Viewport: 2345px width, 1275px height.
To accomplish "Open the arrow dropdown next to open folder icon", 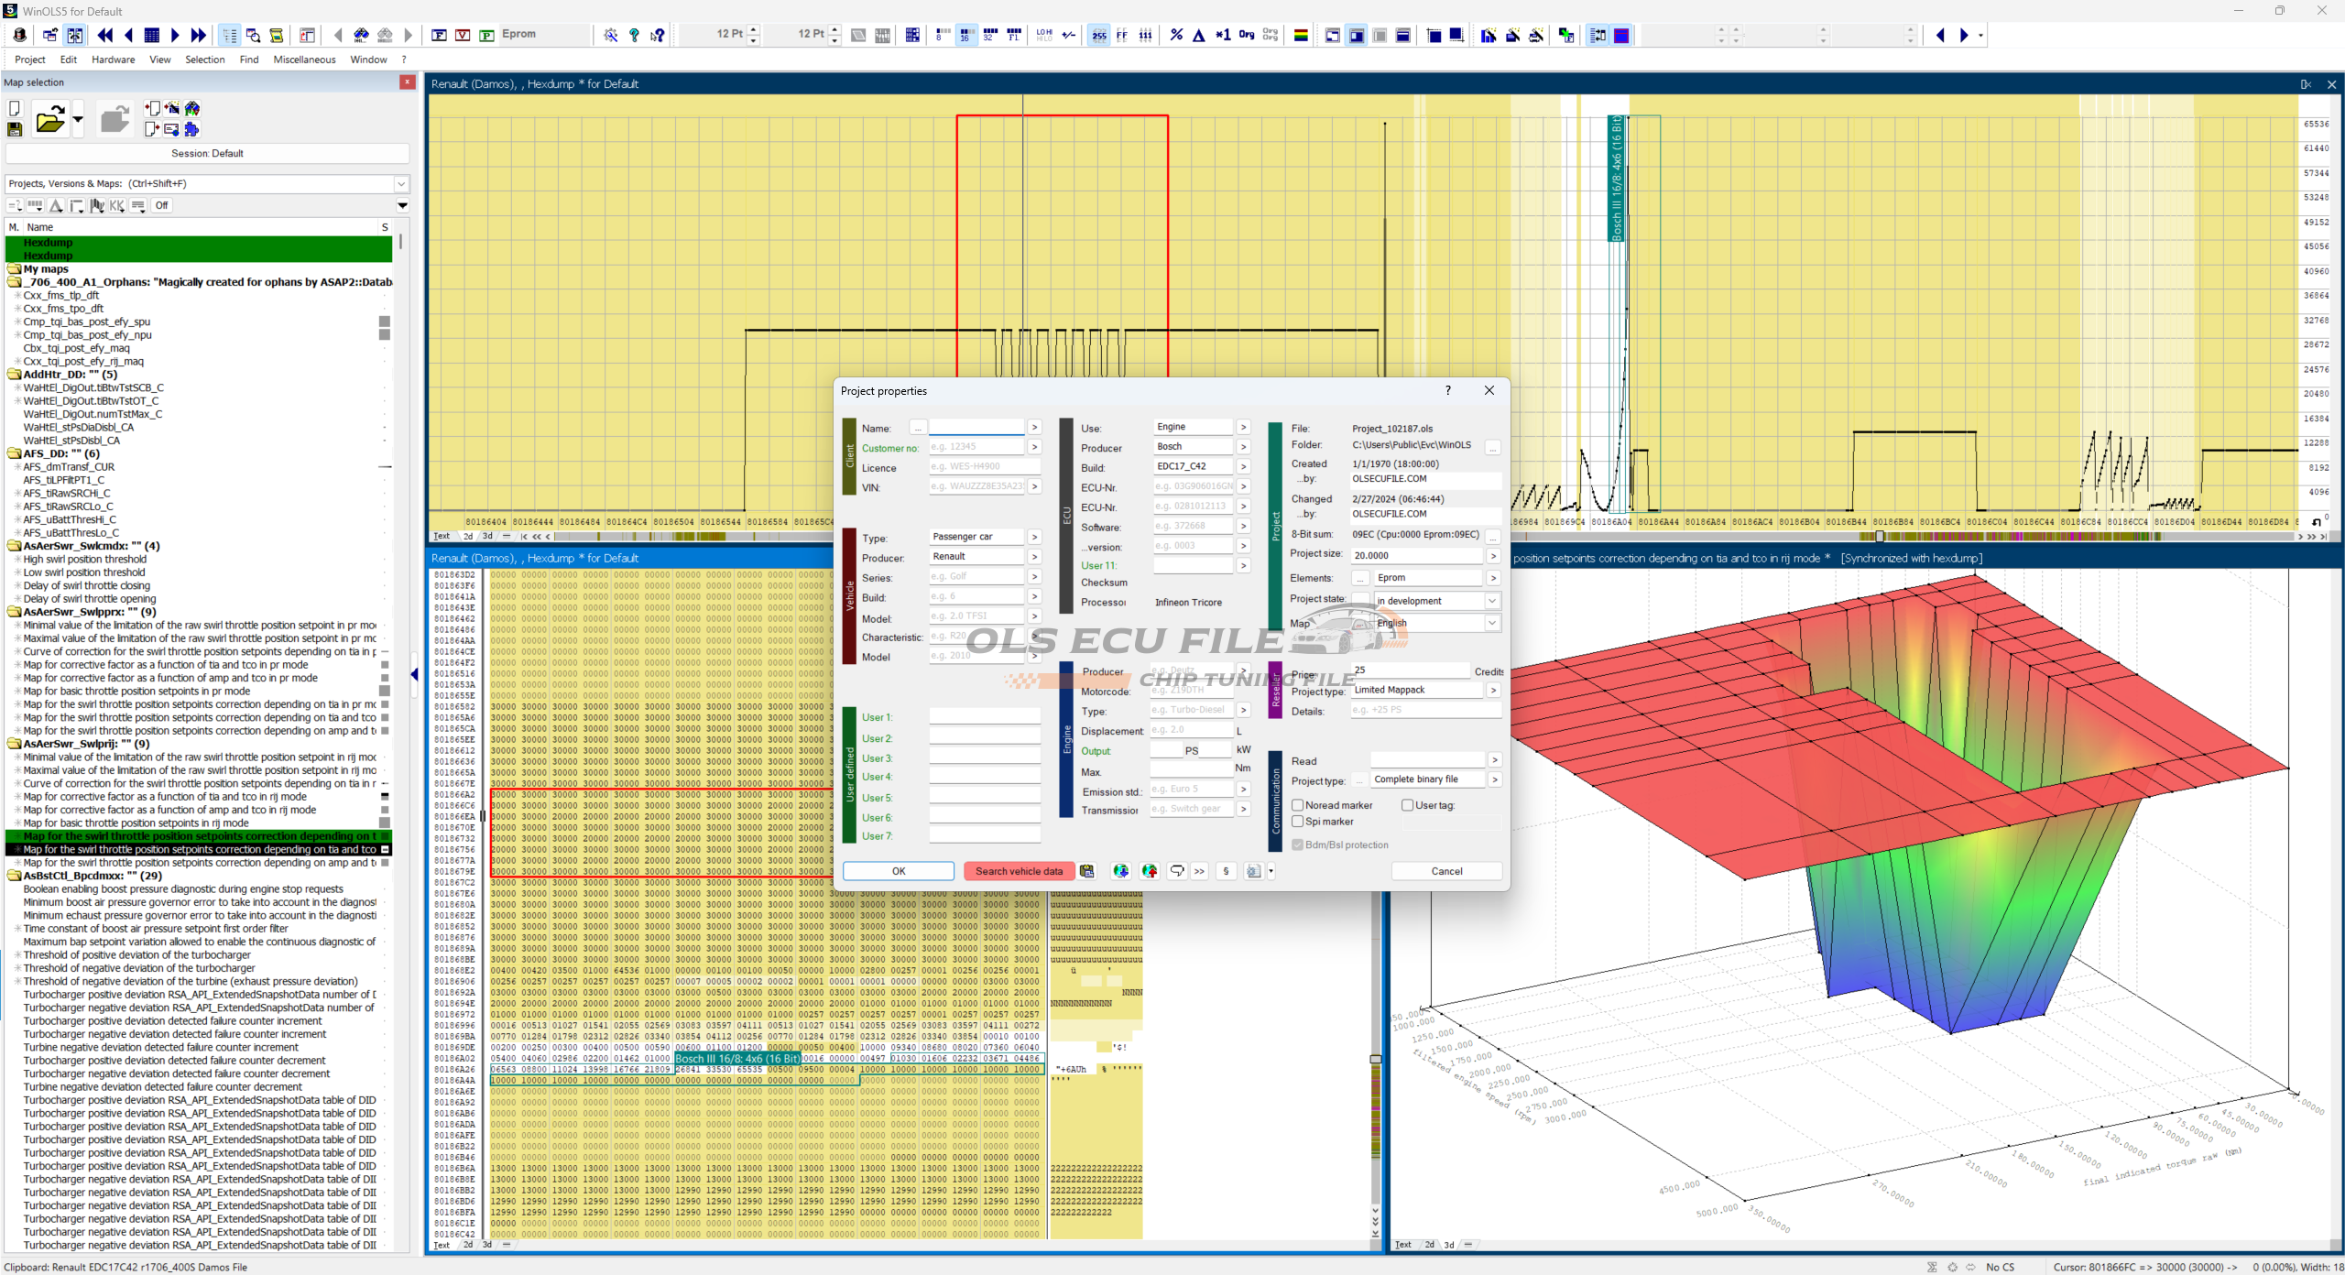I will 77,119.
